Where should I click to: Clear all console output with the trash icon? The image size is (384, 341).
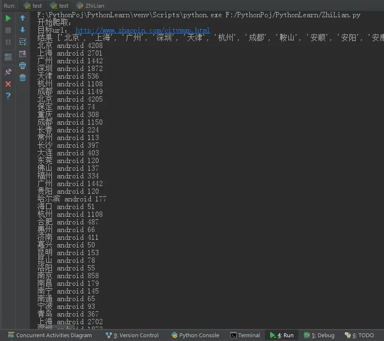pos(23,78)
